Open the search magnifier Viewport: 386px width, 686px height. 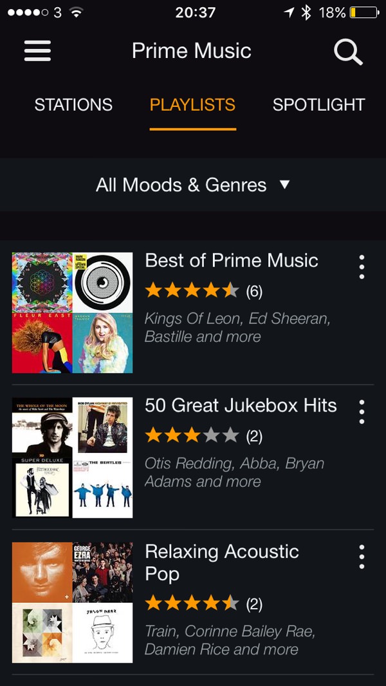pyautogui.click(x=348, y=52)
